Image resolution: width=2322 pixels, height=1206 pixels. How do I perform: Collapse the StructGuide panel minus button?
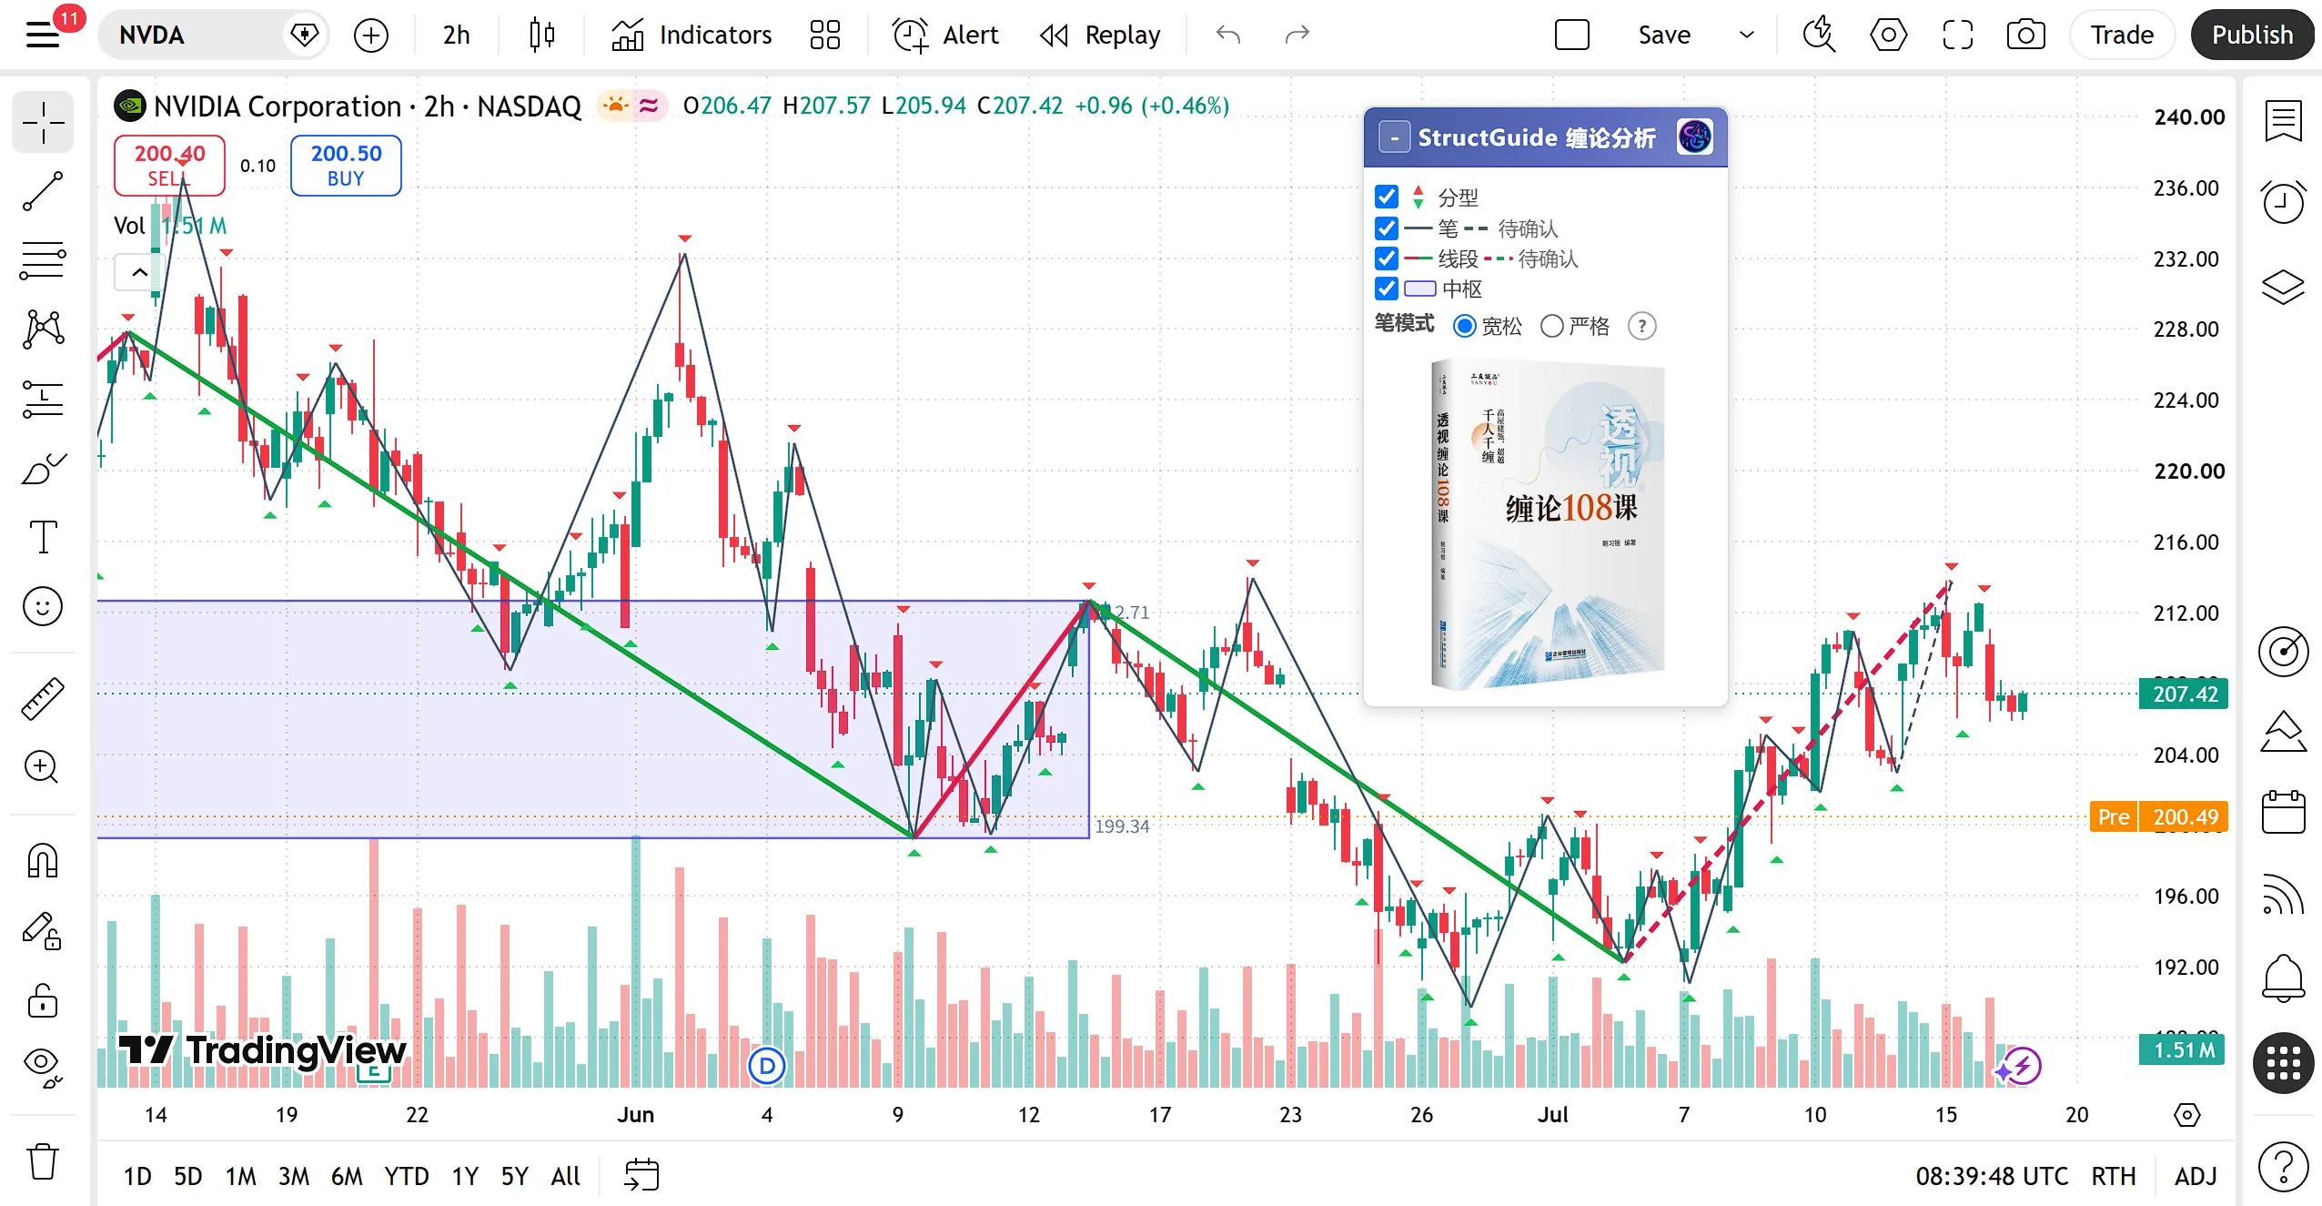click(1395, 137)
